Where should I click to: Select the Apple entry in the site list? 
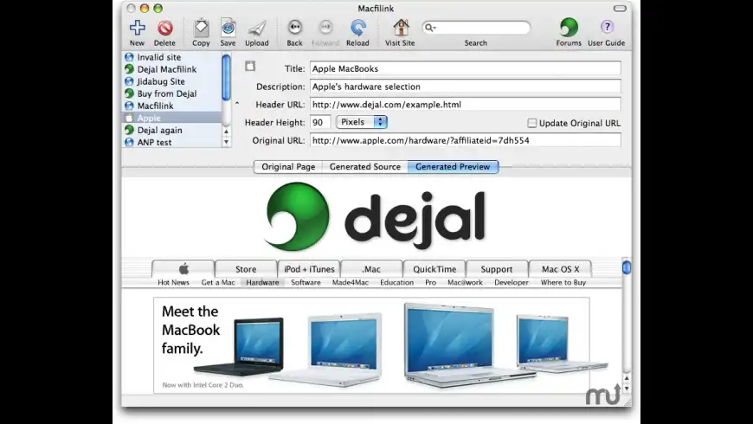coord(171,118)
